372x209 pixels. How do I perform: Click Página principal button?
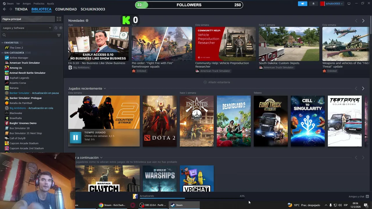[28, 19]
